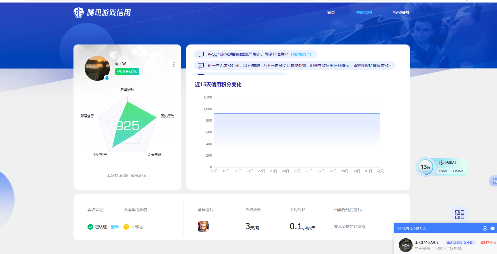The width and height of the screenshot is (497, 254).
Task: Click the Tencent Game Credit shield logo
Action: pyautogui.click(x=79, y=12)
